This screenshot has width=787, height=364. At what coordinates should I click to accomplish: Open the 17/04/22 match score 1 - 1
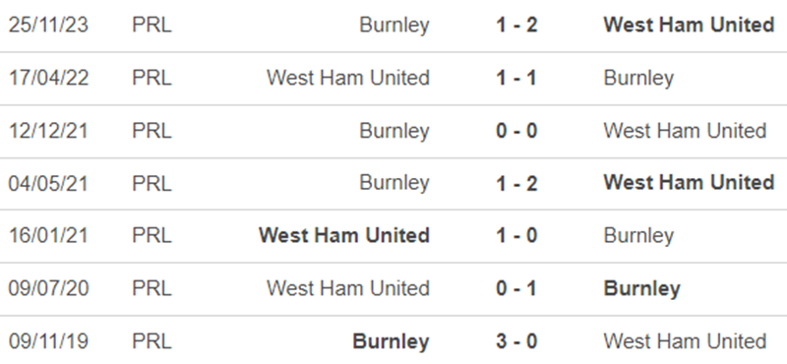(516, 78)
